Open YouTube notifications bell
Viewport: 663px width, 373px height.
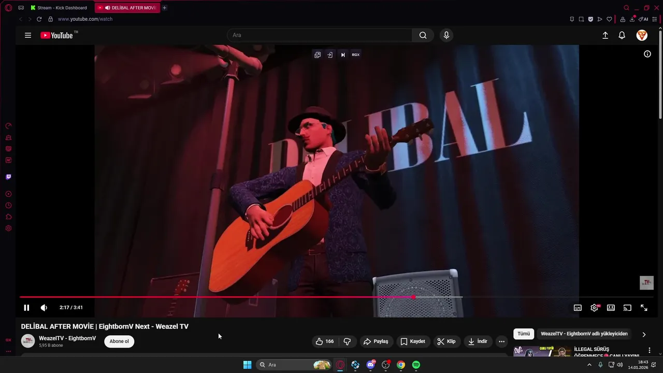(x=622, y=35)
